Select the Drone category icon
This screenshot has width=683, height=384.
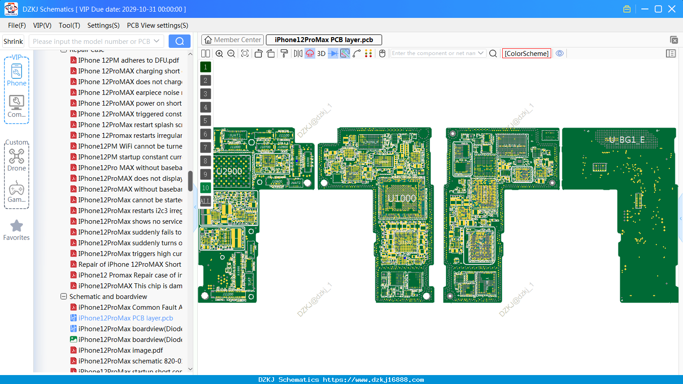17,160
